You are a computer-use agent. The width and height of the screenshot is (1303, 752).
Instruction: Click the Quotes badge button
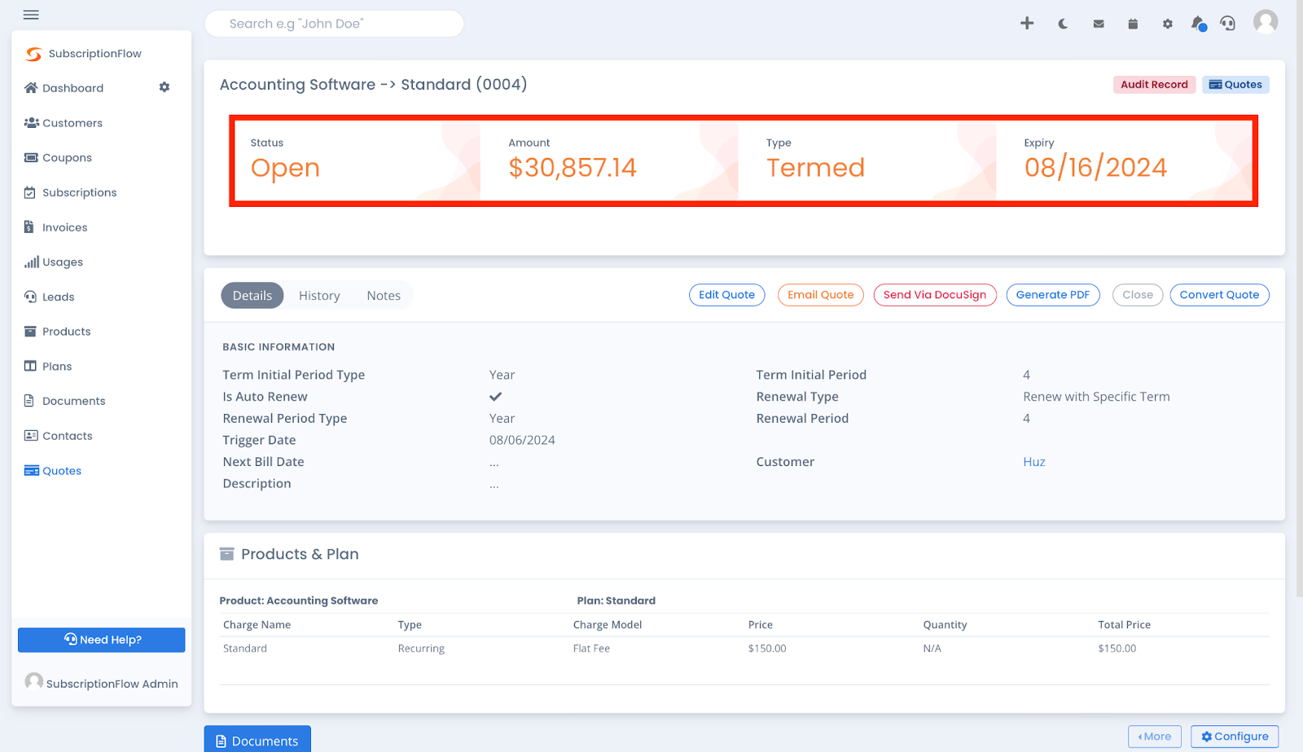[x=1235, y=85]
